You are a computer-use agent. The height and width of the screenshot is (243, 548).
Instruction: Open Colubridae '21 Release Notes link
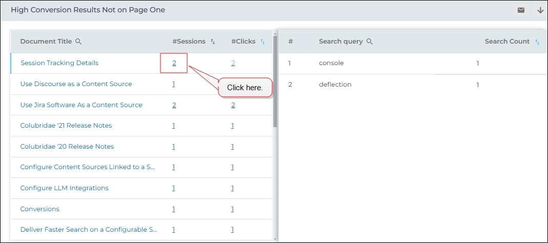click(x=66, y=126)
